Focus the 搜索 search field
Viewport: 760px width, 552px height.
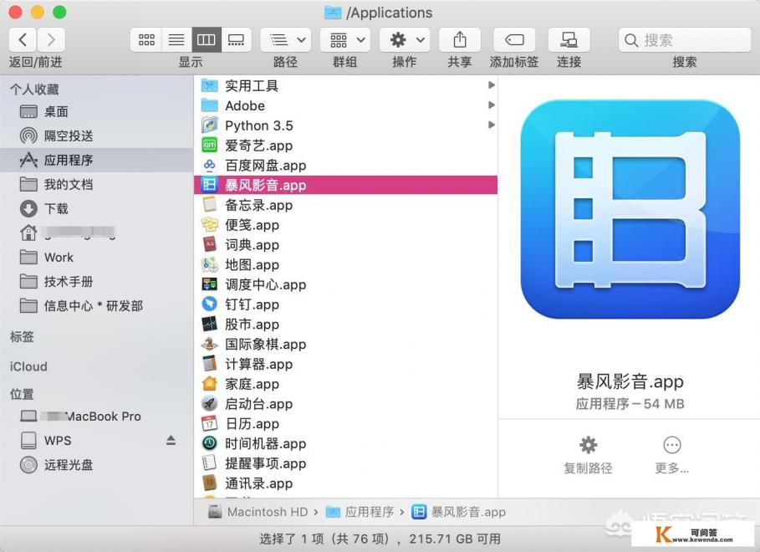685,40
